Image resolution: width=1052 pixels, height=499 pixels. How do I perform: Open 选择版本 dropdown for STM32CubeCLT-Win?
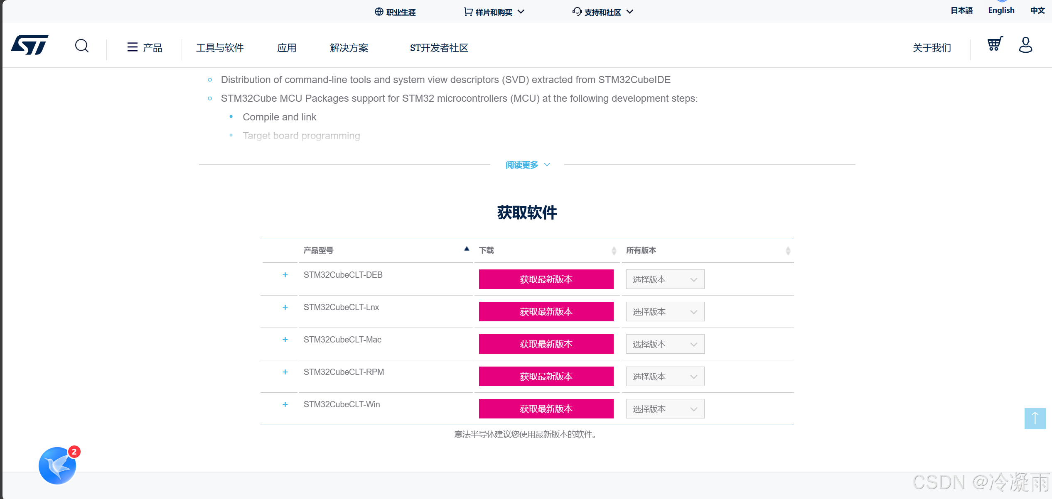coord(665,408)
